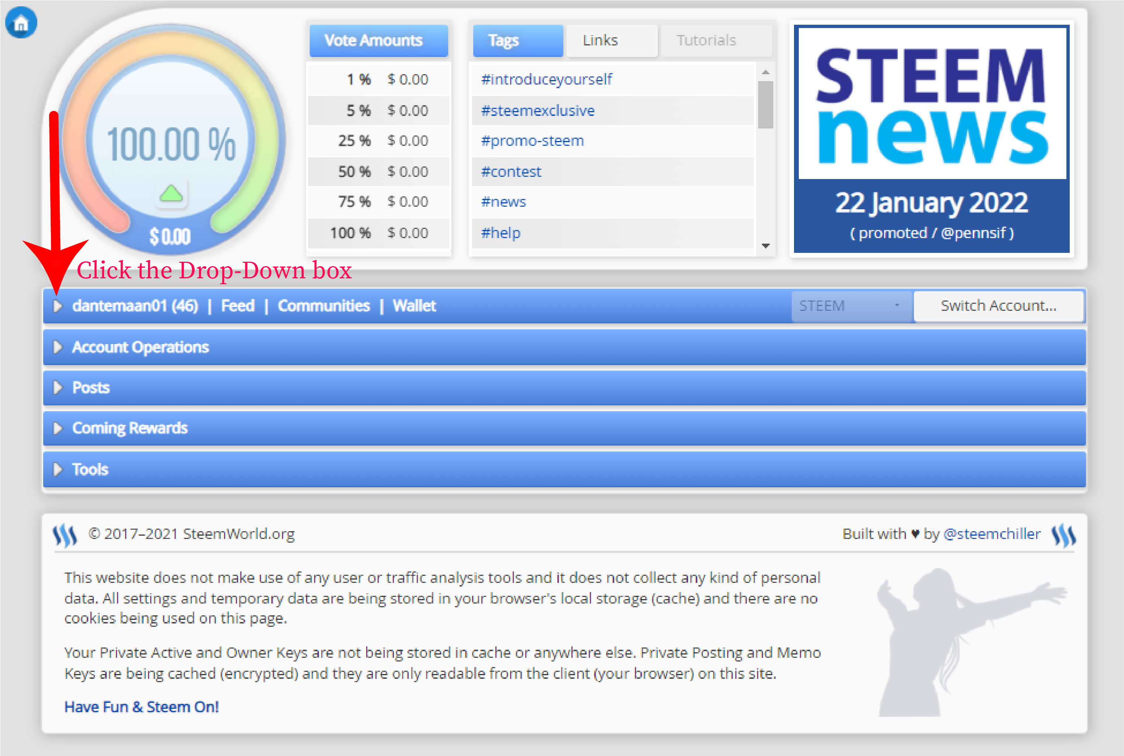1124x756 pixels.
Task: Click the Steem logo beside the copyright text
Action: (65, 535)
